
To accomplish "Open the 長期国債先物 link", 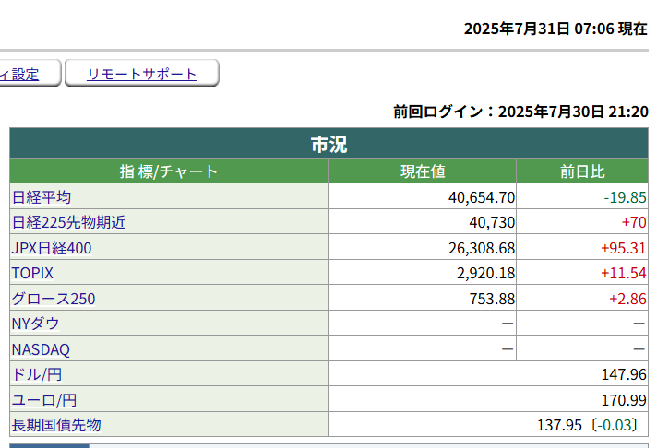I will [55, 425].
